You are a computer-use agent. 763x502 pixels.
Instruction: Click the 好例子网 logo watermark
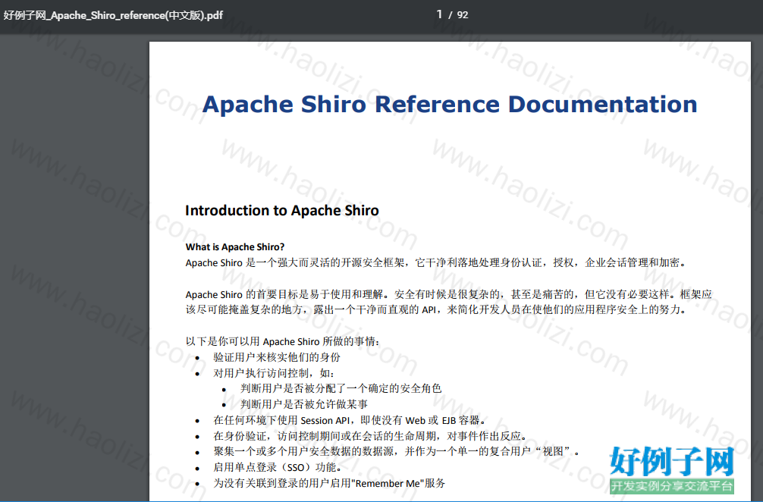pos(671,460)
